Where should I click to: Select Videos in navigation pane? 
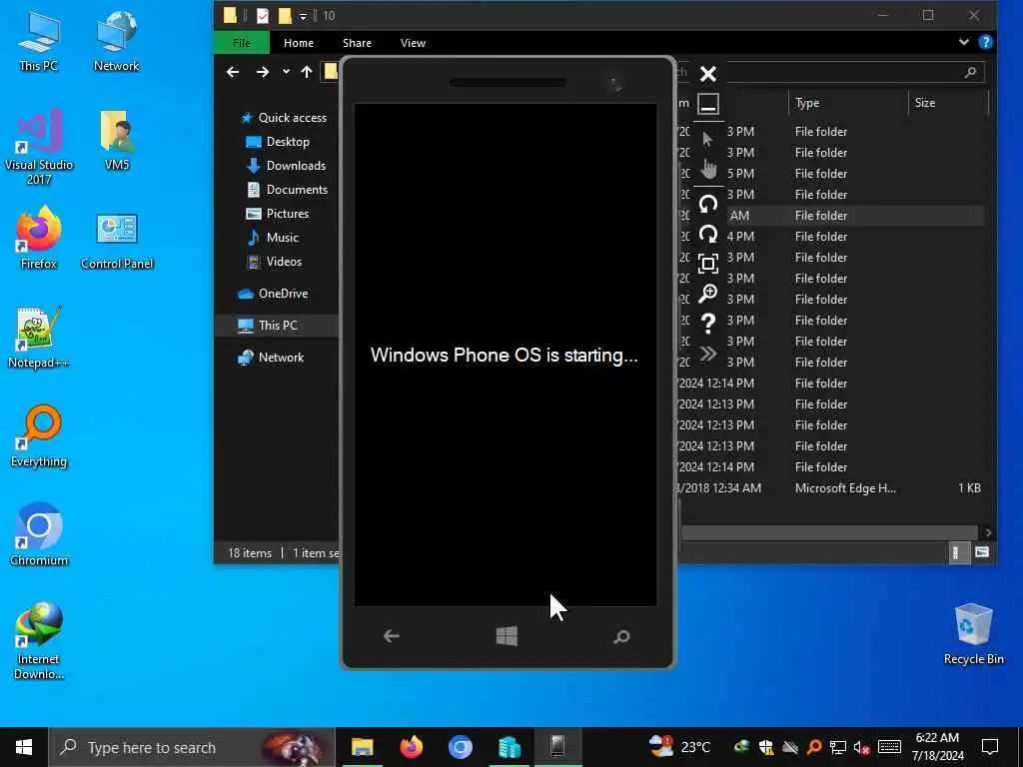[x=274, y=262]
